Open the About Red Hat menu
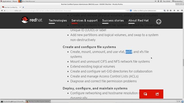The height and width of the screenshot is (103, 184). pos(139,20)
